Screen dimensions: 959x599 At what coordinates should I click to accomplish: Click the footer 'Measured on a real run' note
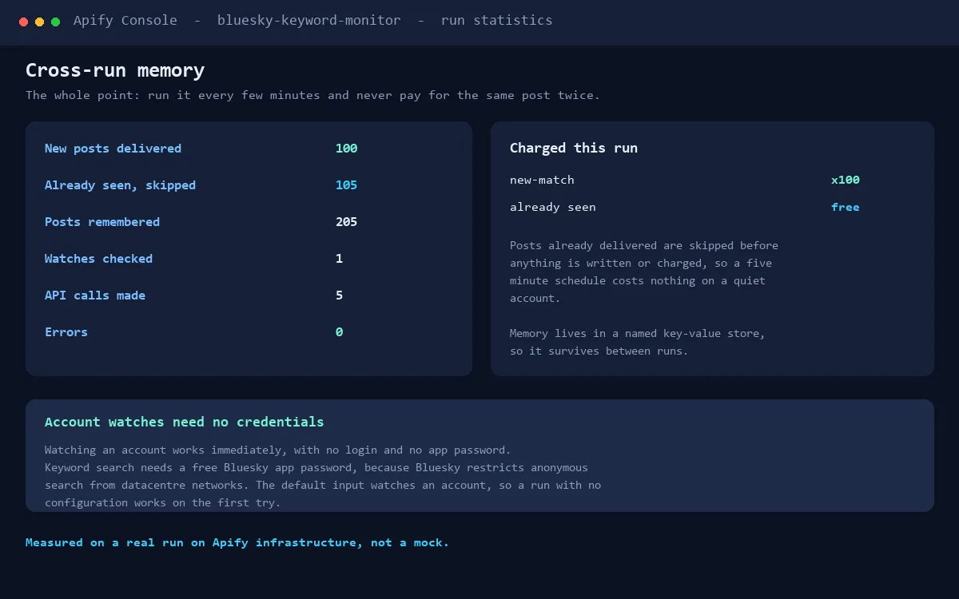tap(237, 542)
